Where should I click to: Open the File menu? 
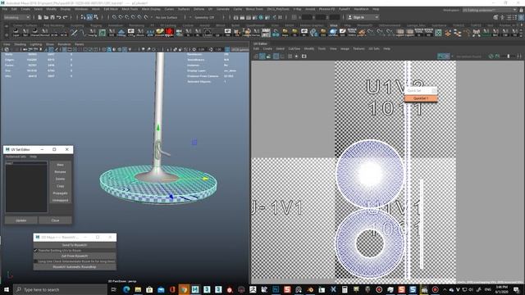(5, 9)
